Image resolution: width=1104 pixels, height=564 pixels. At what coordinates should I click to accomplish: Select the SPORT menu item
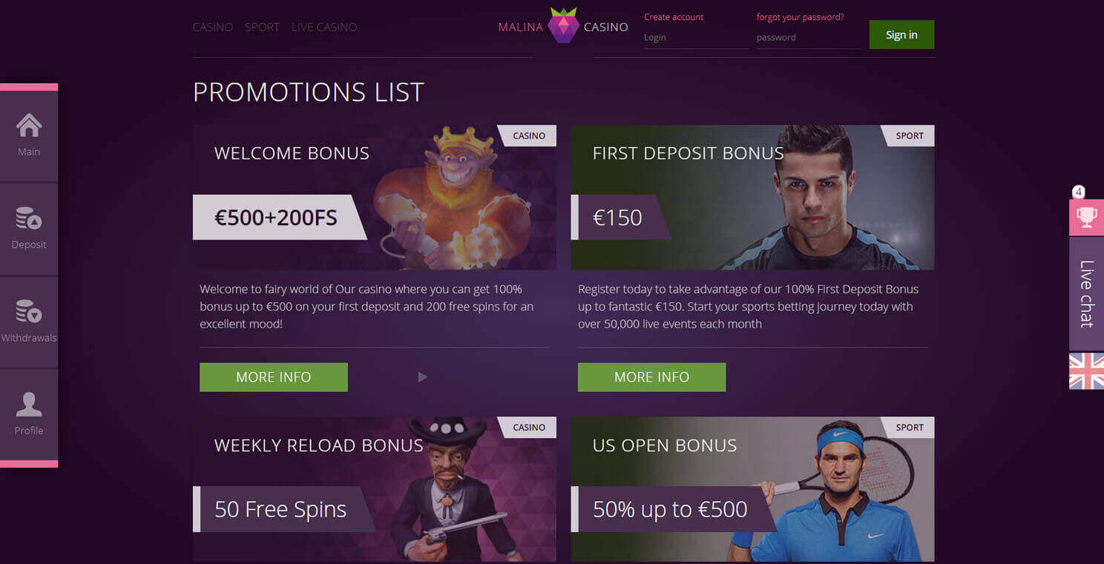262,27
